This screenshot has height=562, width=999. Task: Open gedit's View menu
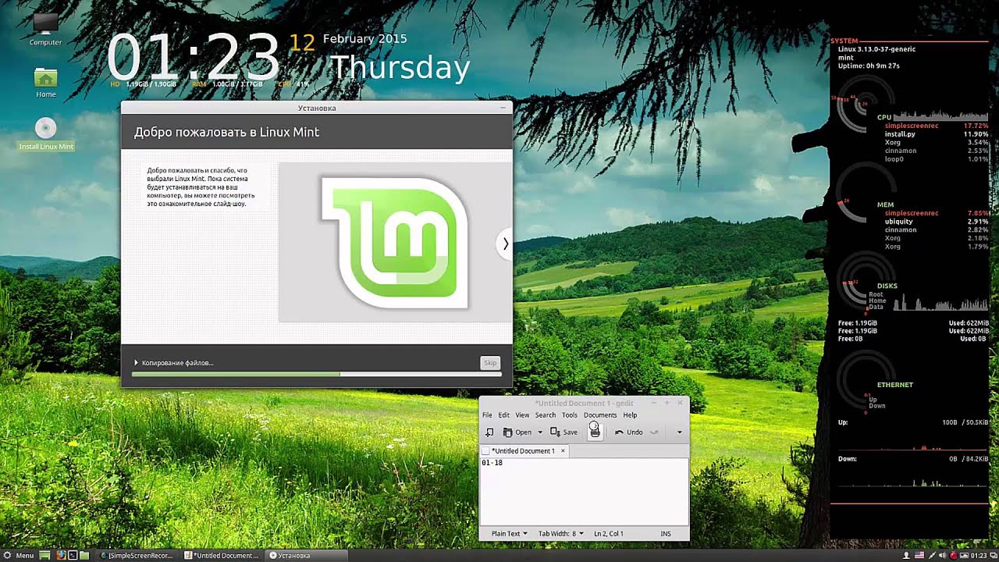[522, 415]
